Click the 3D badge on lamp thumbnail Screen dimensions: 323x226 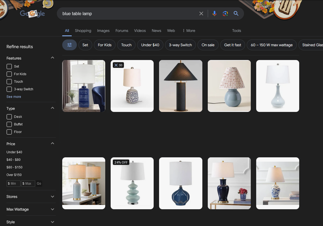pos(118,65)
